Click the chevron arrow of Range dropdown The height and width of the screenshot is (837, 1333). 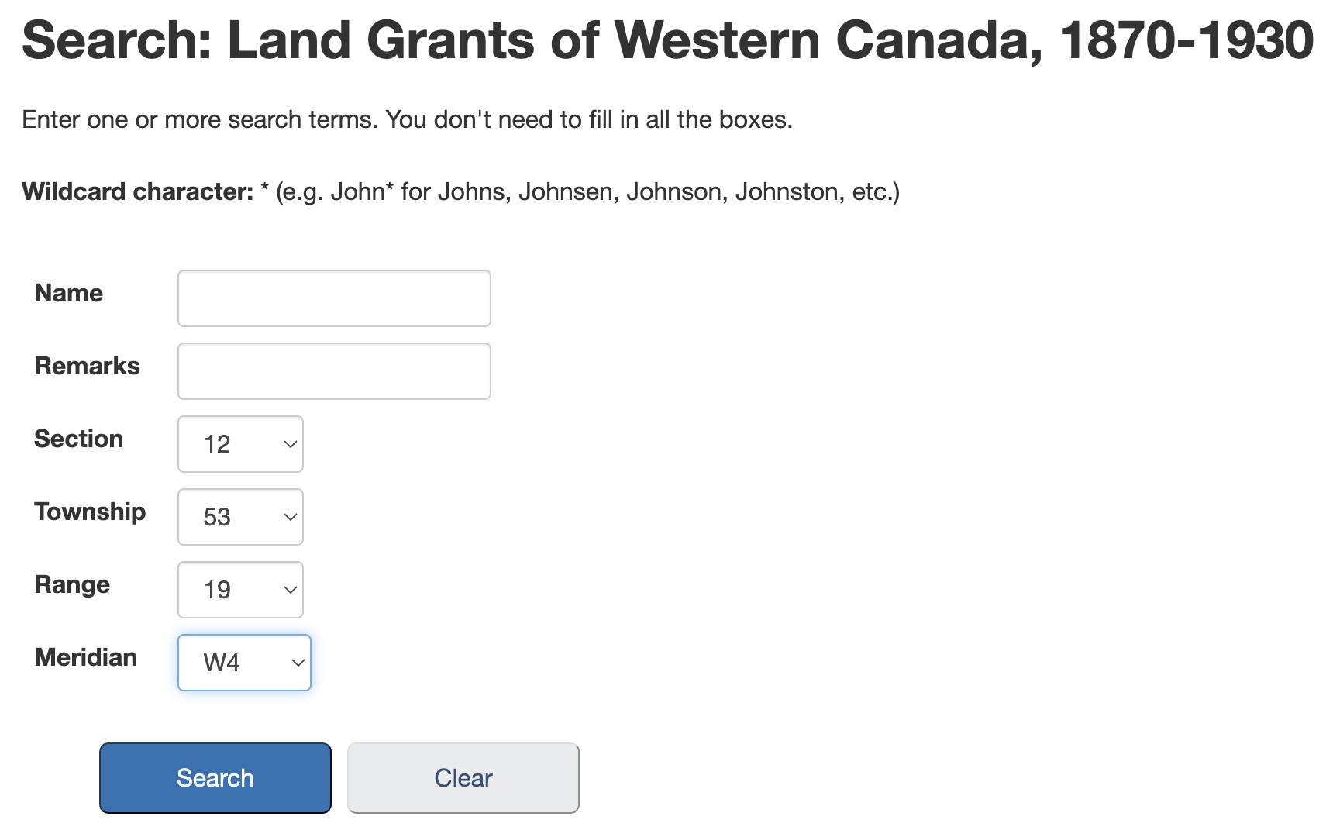(x=291, y=590)
